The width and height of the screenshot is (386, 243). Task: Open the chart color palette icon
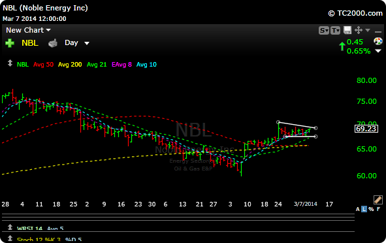click(378, 41)
